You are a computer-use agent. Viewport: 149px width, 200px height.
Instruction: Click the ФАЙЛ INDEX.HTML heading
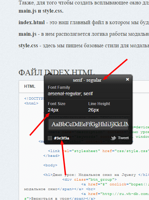56,73
